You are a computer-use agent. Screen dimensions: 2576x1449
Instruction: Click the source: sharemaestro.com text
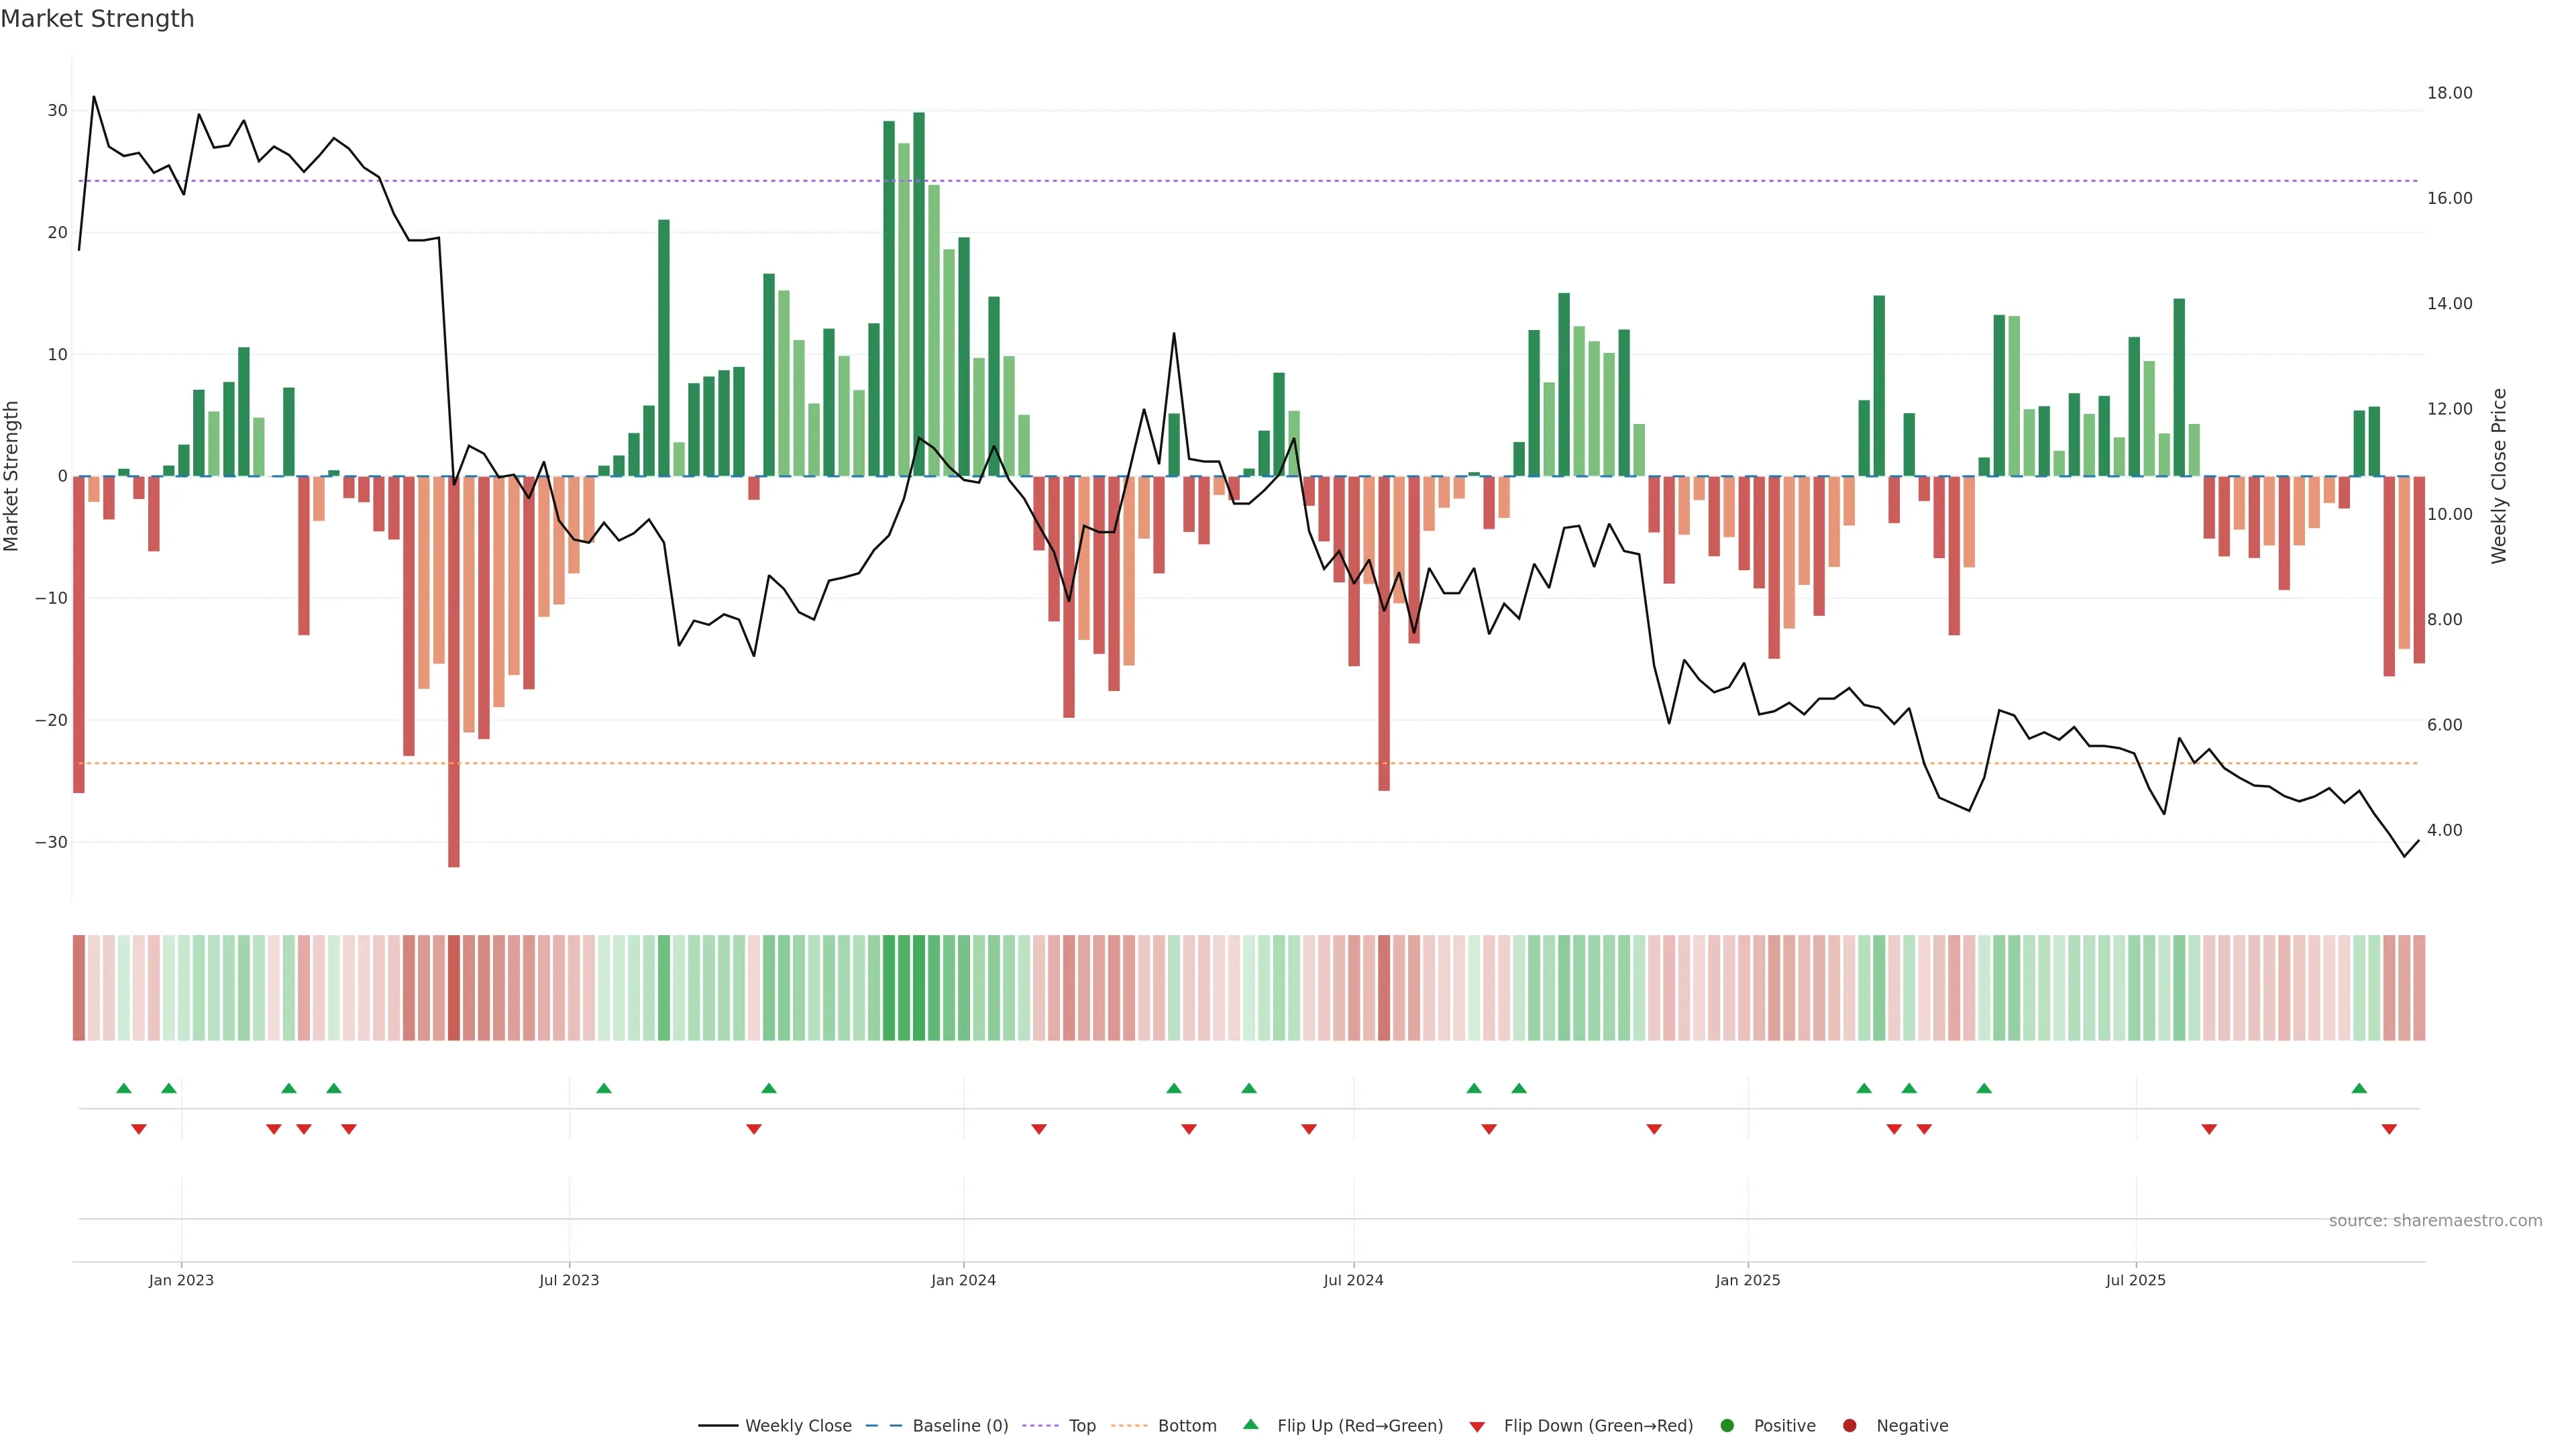(x=2435, y=1220)
